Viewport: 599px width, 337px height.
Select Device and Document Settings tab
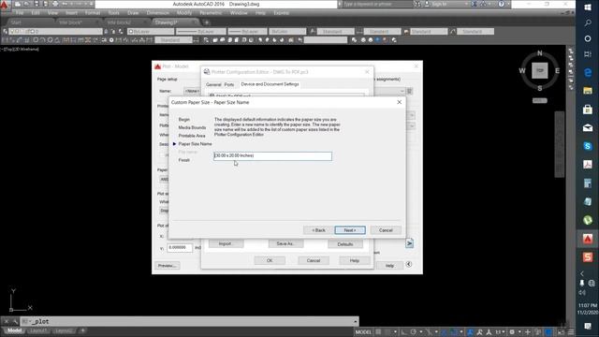coord(270,84)
